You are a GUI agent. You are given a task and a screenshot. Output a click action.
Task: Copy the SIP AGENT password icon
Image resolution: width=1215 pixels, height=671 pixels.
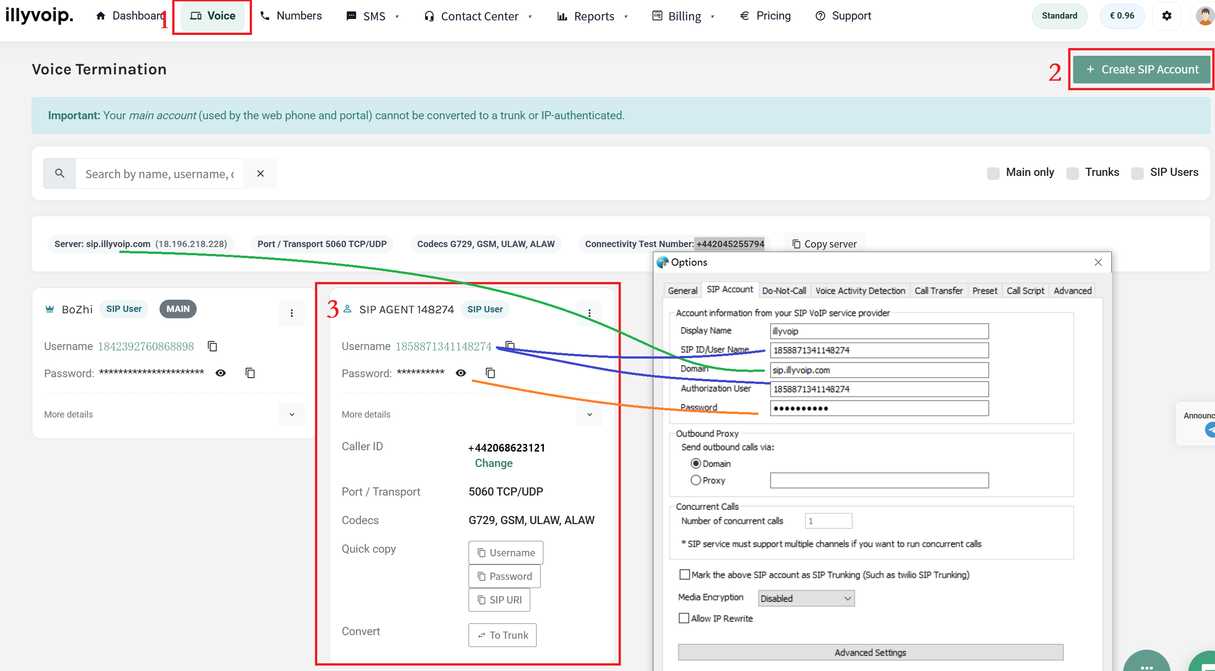point(490,373)
